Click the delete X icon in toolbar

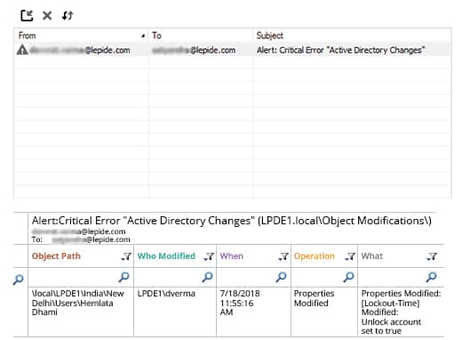(x=47, y=15)
